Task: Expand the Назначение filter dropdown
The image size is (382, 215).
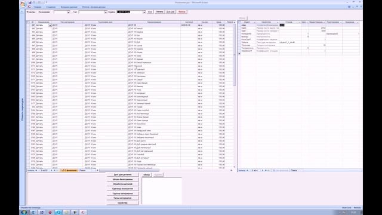Action: (x=68, y=12)
